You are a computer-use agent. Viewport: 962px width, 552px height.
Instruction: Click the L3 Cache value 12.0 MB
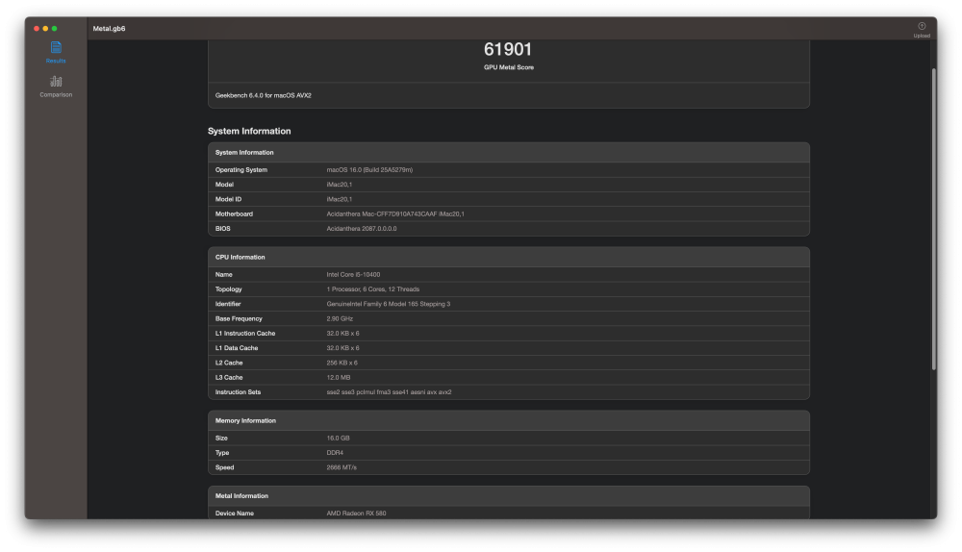339,378
